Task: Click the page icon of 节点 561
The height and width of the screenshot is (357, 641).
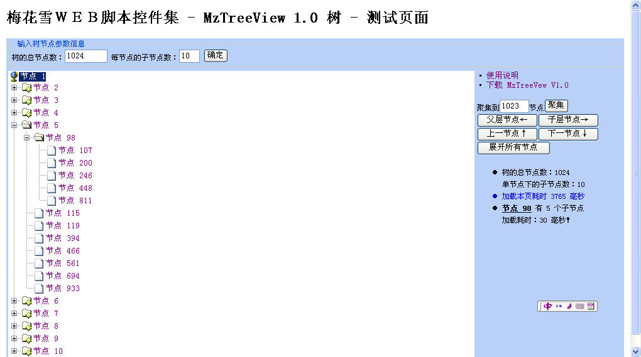Action: point(39,264)
